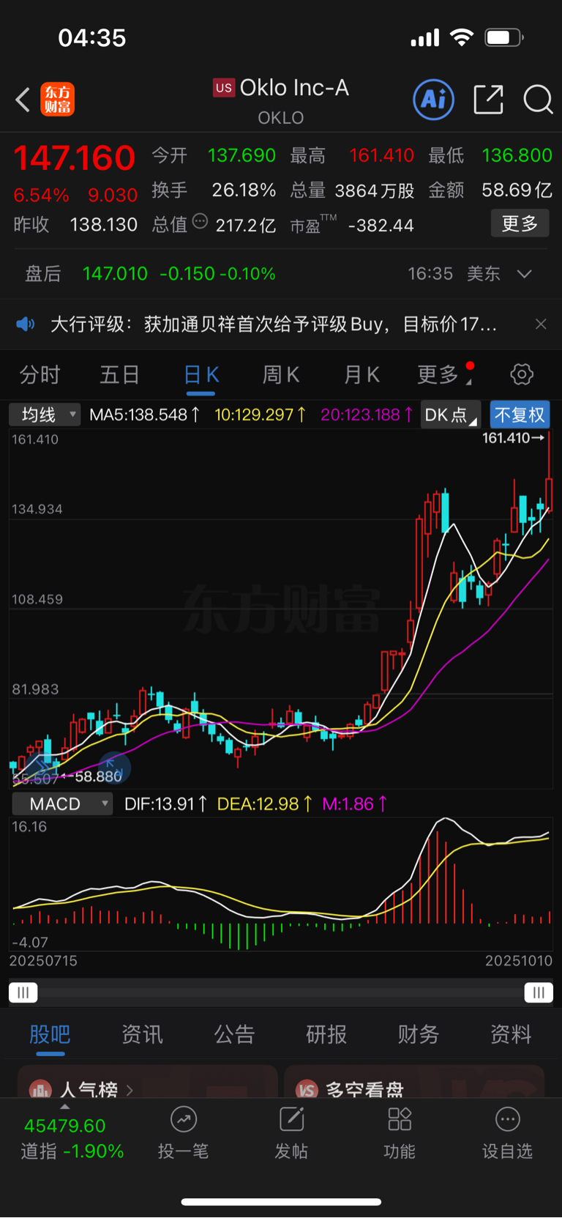Open chart settings gear icon
This screenshot has height=1218, width=562.
pos(522,374)
